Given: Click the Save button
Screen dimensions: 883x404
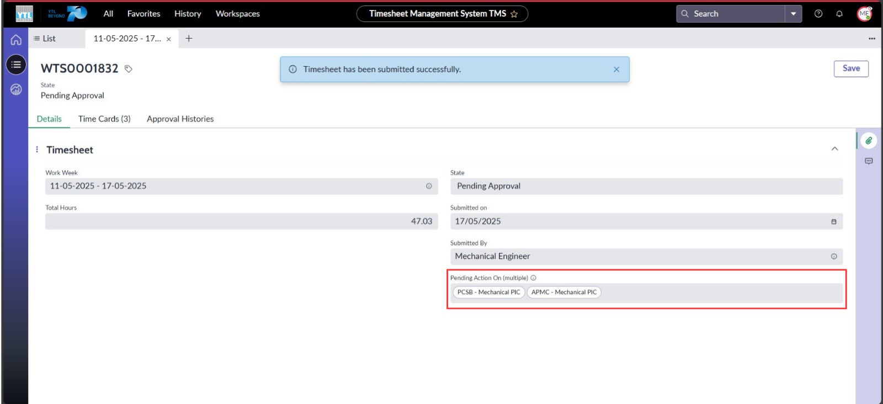Looking at the screenshot, I should pos(851,68).
